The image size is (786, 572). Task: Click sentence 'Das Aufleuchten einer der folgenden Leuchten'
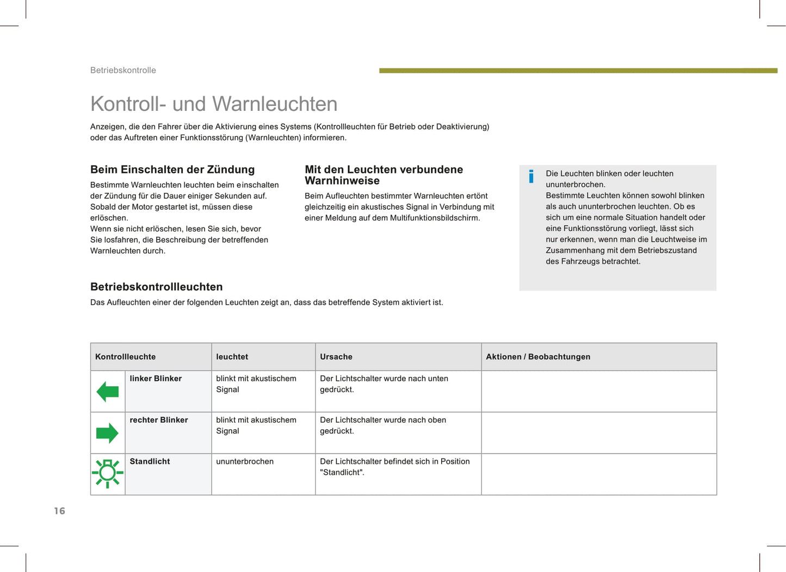click(267, 302)
